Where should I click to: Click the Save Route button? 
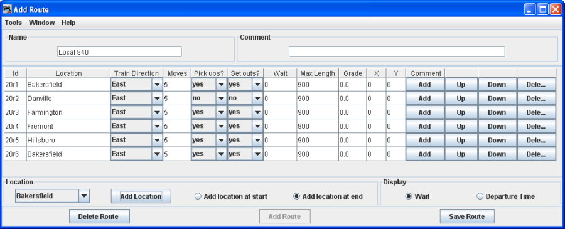(467, 216)
